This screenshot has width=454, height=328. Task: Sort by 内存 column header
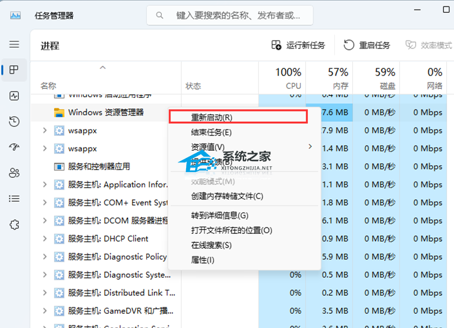(x=329, y=78)
